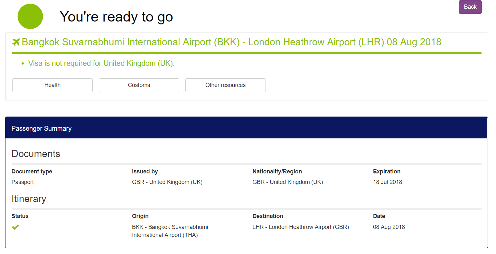Click the Passenger Summary header bar
Viewport: 496px width, 254px height.
[246, 128]
